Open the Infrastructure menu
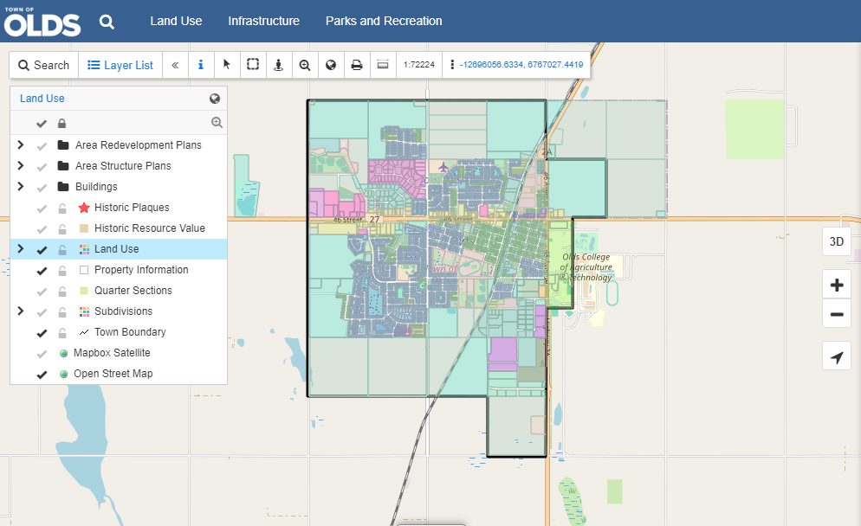The image size is (861, 526). point(263,21)
